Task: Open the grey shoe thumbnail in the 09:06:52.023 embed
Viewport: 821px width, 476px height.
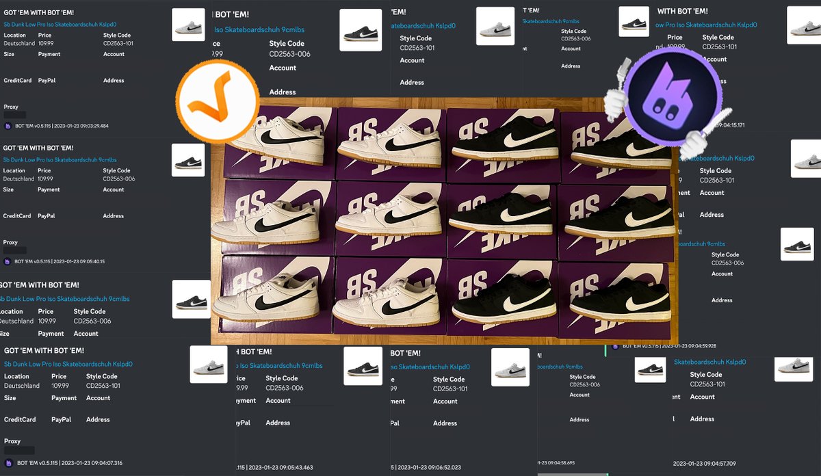Action: [512, 367]
